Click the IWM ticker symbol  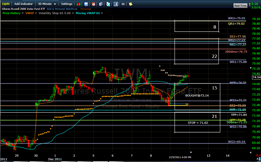(6, 4)
